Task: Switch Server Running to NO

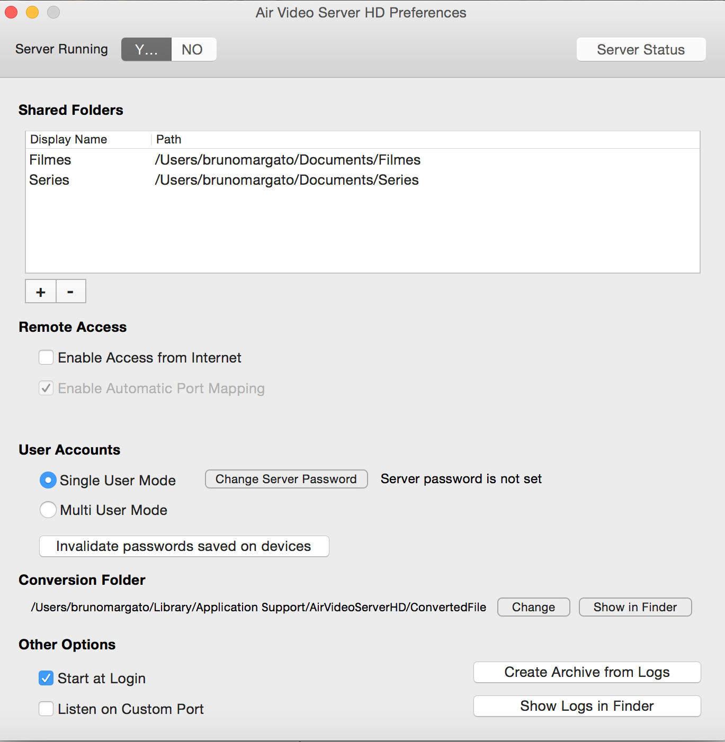Action: point(193,50)
